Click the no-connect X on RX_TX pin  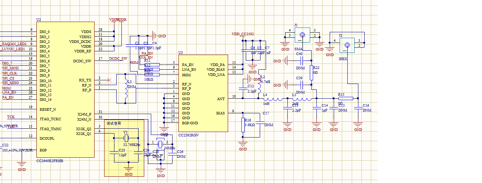108,80
